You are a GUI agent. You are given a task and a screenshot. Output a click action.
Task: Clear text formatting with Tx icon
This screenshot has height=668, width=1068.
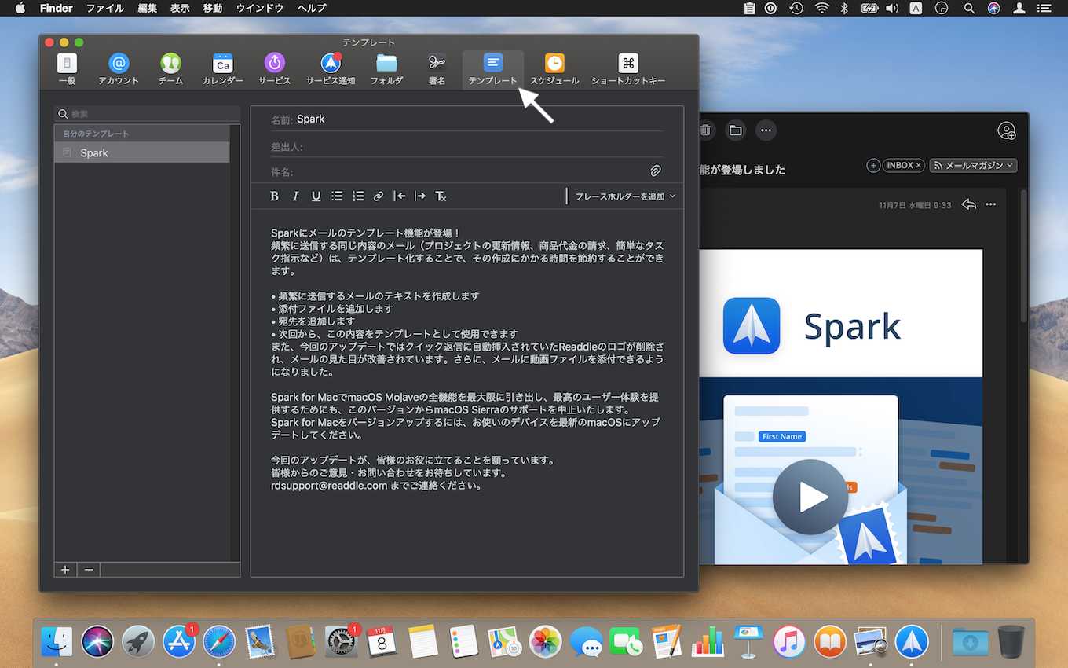pos(441,196)
